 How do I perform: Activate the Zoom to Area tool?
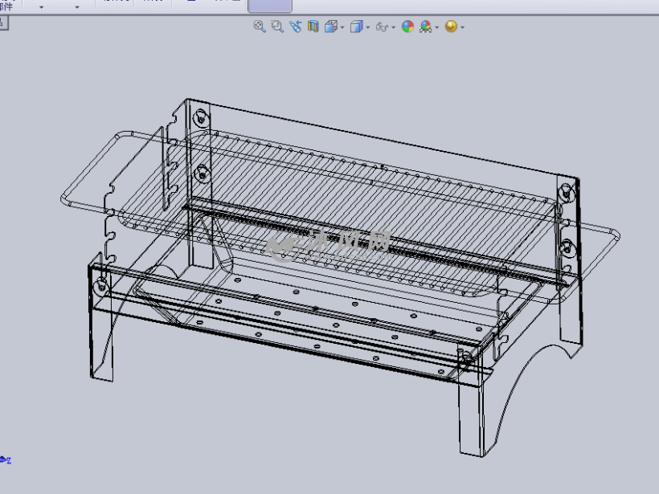point(277,27)
